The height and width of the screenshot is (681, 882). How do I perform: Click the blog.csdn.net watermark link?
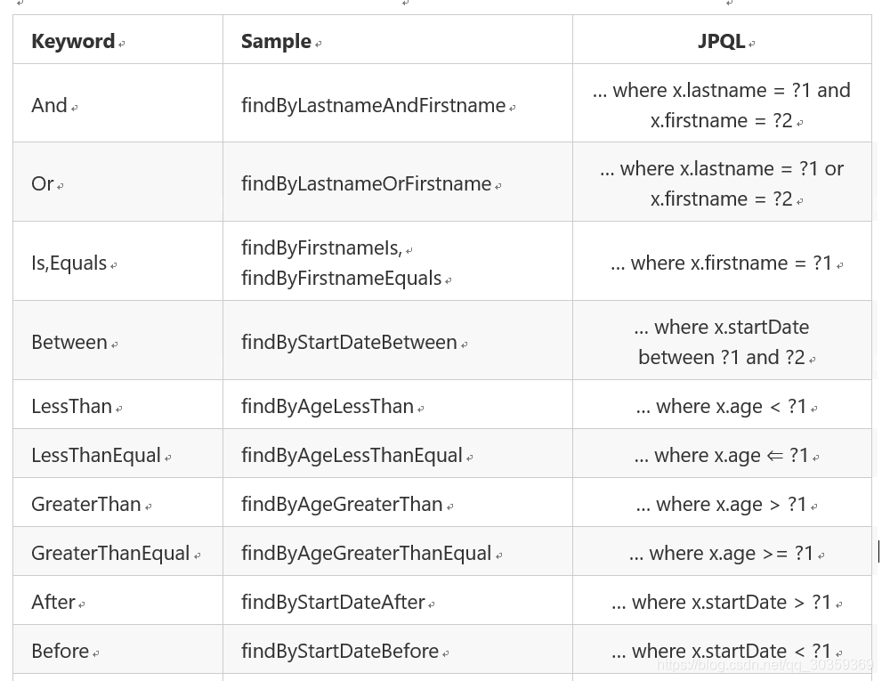tap(764, 665)
